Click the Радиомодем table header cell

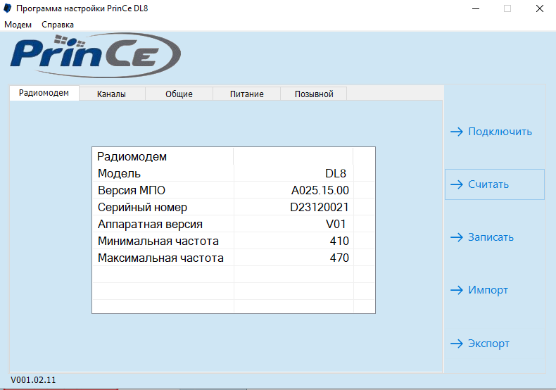[x=163, y=156]
